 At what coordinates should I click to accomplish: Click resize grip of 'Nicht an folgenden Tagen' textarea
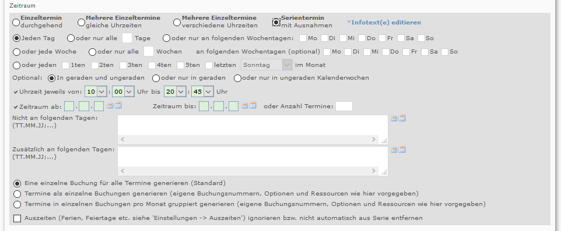384,141
